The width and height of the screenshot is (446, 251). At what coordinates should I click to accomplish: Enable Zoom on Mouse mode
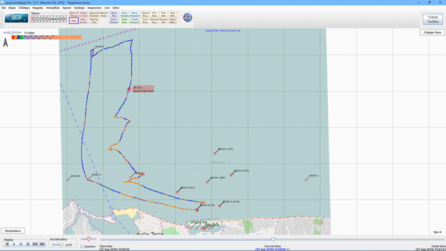(73, 14)
